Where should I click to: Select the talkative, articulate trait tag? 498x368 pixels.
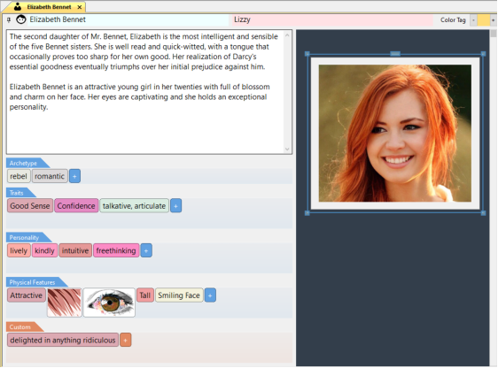click(134, 206)
